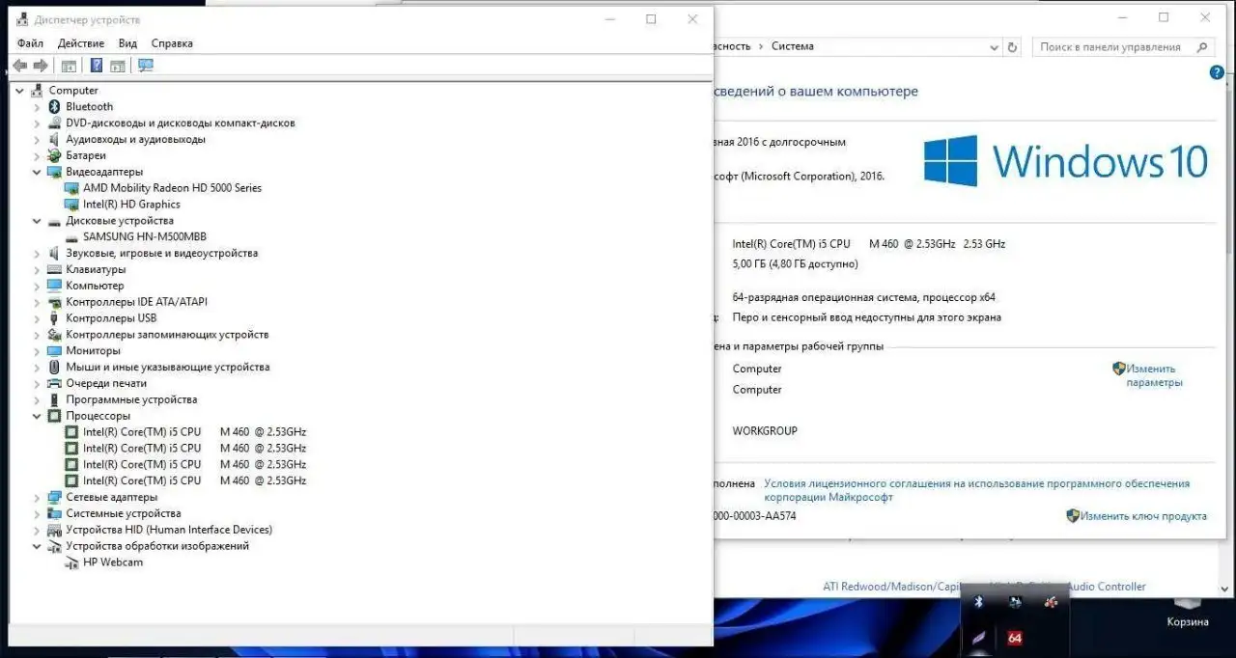Click the purple feather tray icon
The image size is (1236, 658).
point(977,638)
